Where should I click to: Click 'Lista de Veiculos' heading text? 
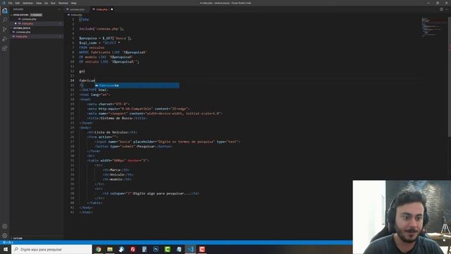coord(111,132)
